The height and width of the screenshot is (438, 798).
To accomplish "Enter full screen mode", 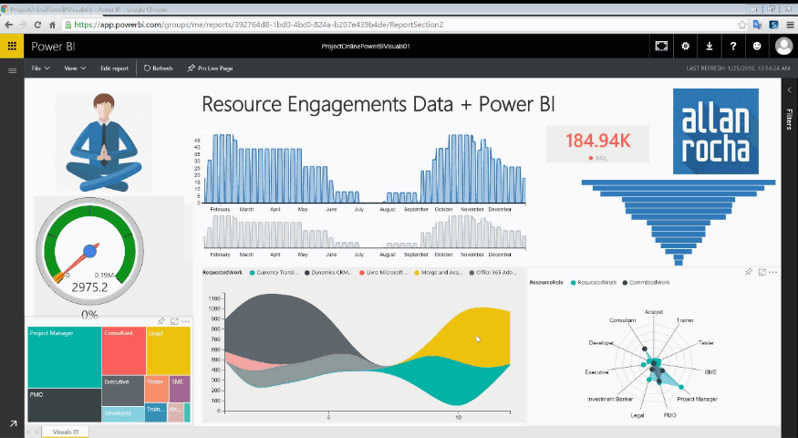I will click(x=662, y=46).
